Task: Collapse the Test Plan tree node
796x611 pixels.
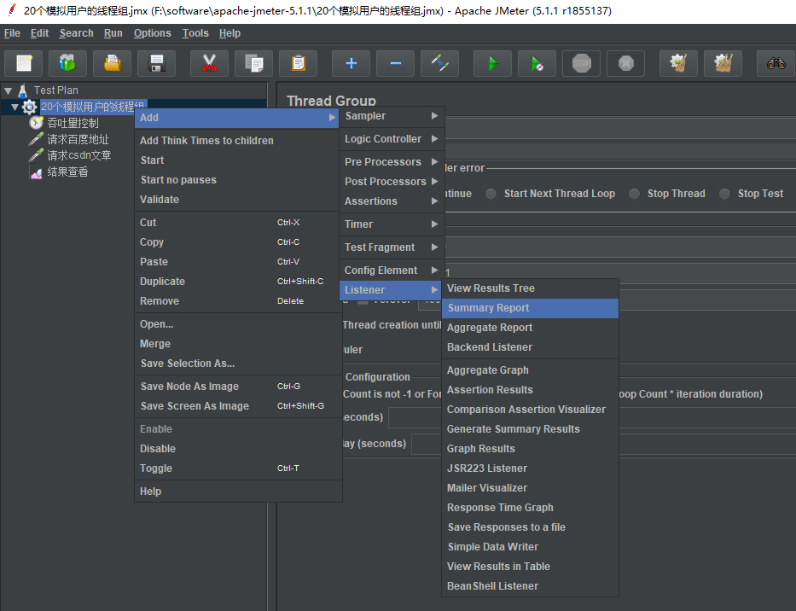Action: click(x=9, y=91)
